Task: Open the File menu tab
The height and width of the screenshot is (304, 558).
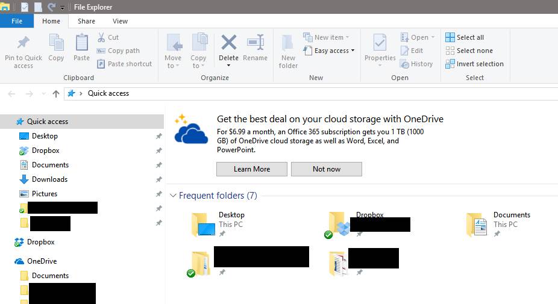Action: pyautogui.click(x=17, y=21)
